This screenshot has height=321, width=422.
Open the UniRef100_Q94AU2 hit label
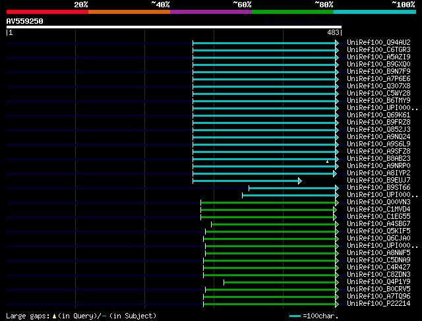click(378, 42)
